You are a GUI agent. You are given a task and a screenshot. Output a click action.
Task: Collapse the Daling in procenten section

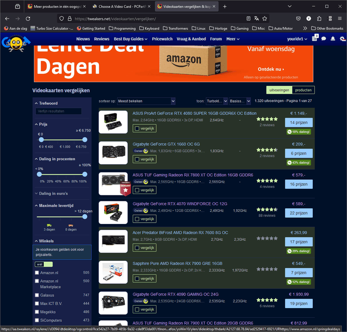tap(55, 159)
